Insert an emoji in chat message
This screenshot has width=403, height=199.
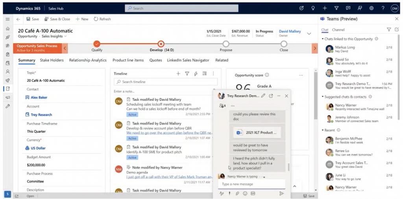click(245, 193)
